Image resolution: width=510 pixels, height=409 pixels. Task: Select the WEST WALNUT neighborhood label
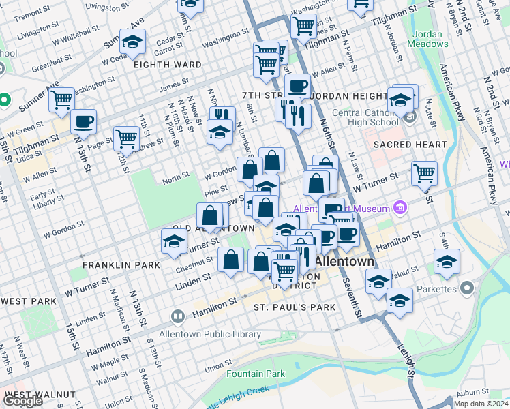click(40, 395)
